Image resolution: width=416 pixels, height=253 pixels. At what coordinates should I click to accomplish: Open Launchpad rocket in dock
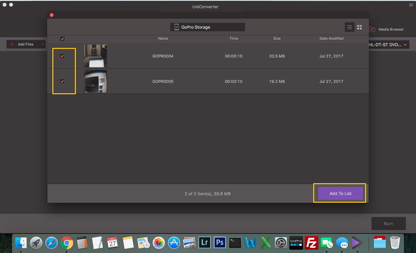(36, 243)
